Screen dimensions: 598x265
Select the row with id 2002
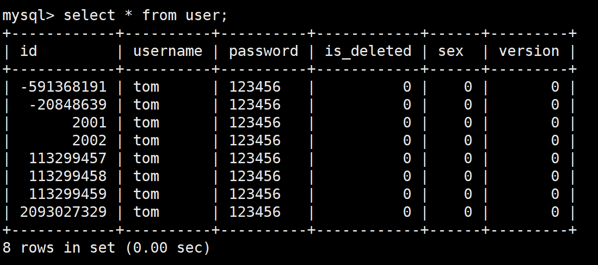tap(289, 140)
